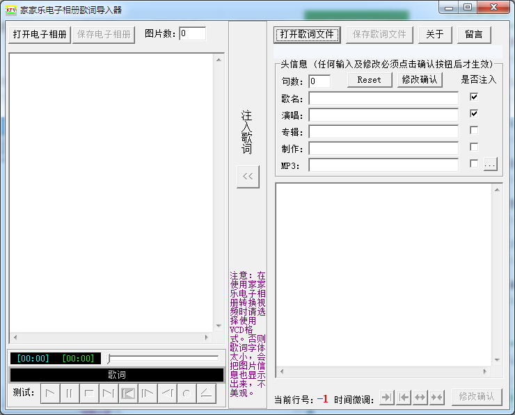This screenshot has width=515, height=415.
Task: Click the empty lyrics list area
Action: [384, 275]
